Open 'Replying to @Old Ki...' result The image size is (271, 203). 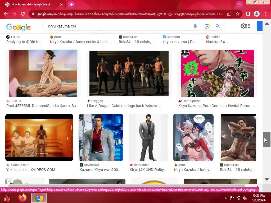[x=24, y=42]
